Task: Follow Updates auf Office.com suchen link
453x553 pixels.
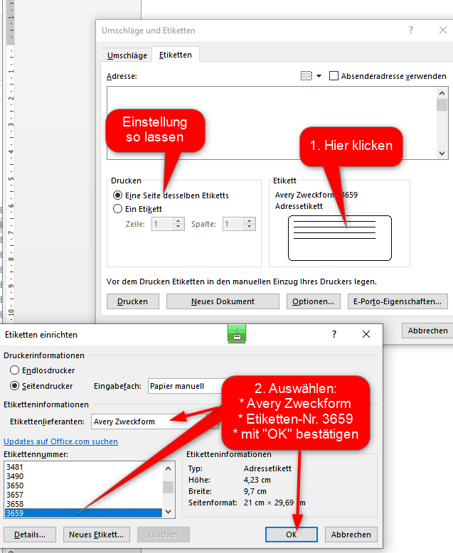Action: [x=60, y=441]
